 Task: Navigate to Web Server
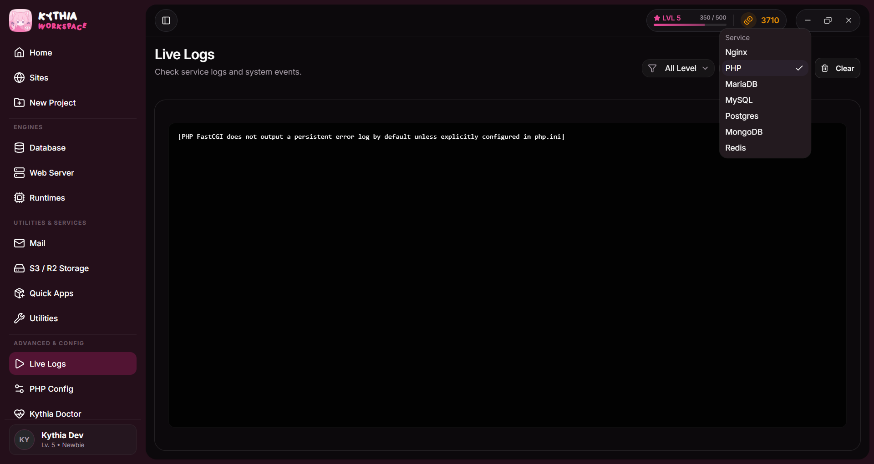73,172
